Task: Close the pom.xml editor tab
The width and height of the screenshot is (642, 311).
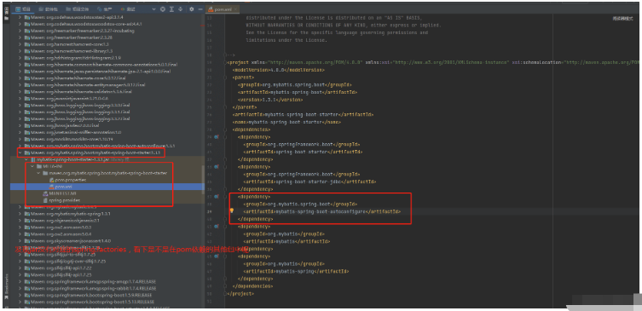Action: tap(237, 9)
